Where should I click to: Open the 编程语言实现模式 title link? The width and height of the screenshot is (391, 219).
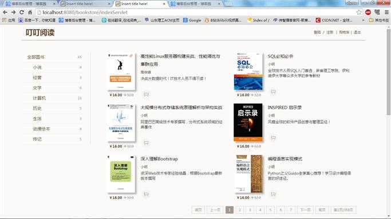click(285, 159)
